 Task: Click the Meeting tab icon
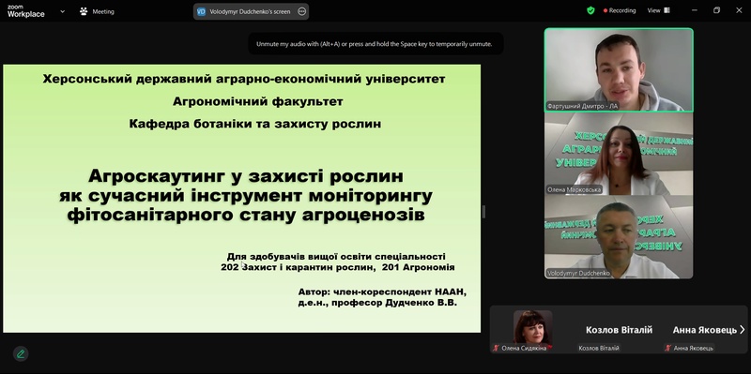84,11
